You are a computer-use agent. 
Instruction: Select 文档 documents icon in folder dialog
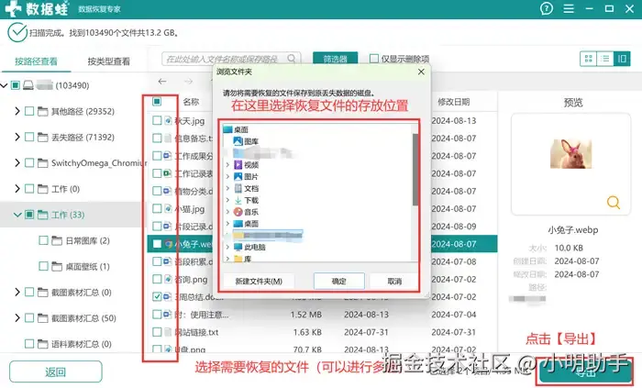pyautogui.click(x=238, y=188)
